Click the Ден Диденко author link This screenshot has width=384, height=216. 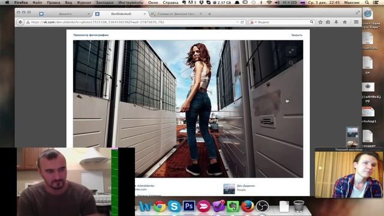(245, 186)
